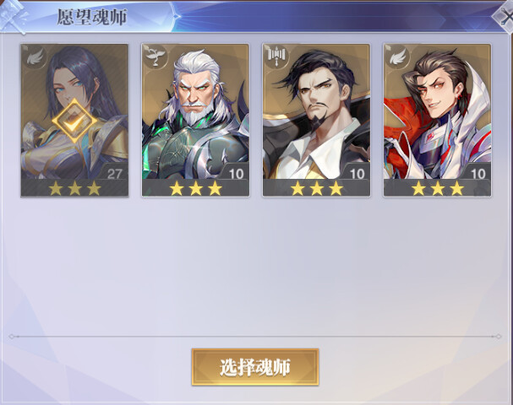The width and height of the screenshot is (513, 405).
Task: Click the level 10 badge on red-caped card
Action: pos(478,173)
